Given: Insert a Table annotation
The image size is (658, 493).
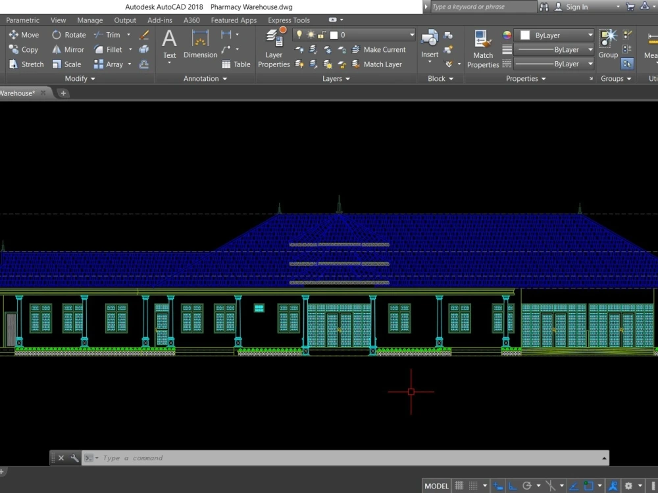Looking at the screenshot, I should coord(236,64).
